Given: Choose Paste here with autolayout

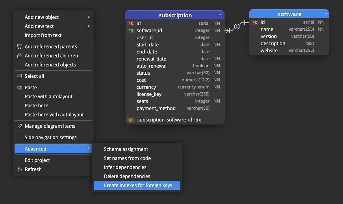Looking at the screenshot, I should click(53, 115).
